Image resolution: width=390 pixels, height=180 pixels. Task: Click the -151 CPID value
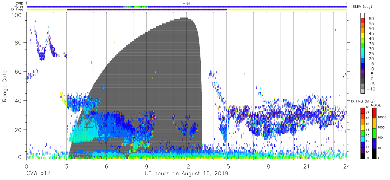[x=186, y=3]
